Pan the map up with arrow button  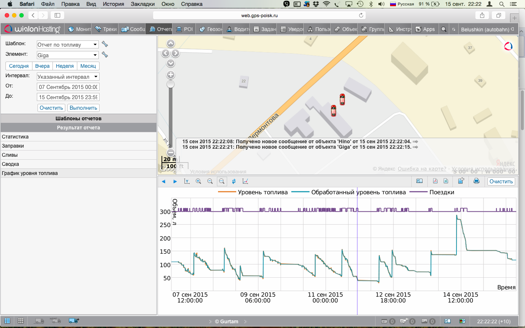click(170, 44)
